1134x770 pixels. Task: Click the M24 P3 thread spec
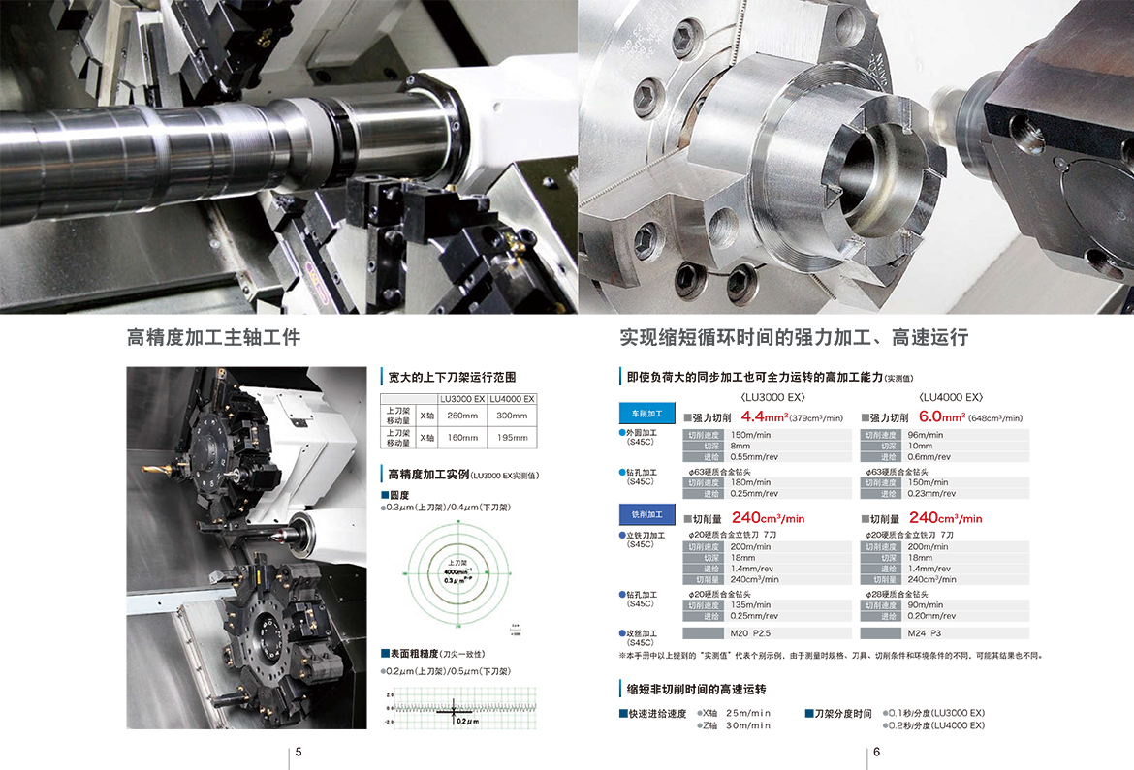tap(927, 635)
